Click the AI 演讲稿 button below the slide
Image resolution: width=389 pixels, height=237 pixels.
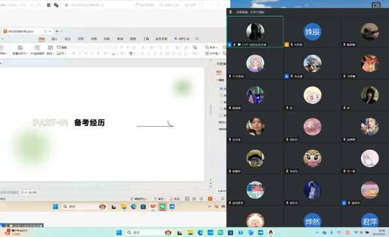29,192
